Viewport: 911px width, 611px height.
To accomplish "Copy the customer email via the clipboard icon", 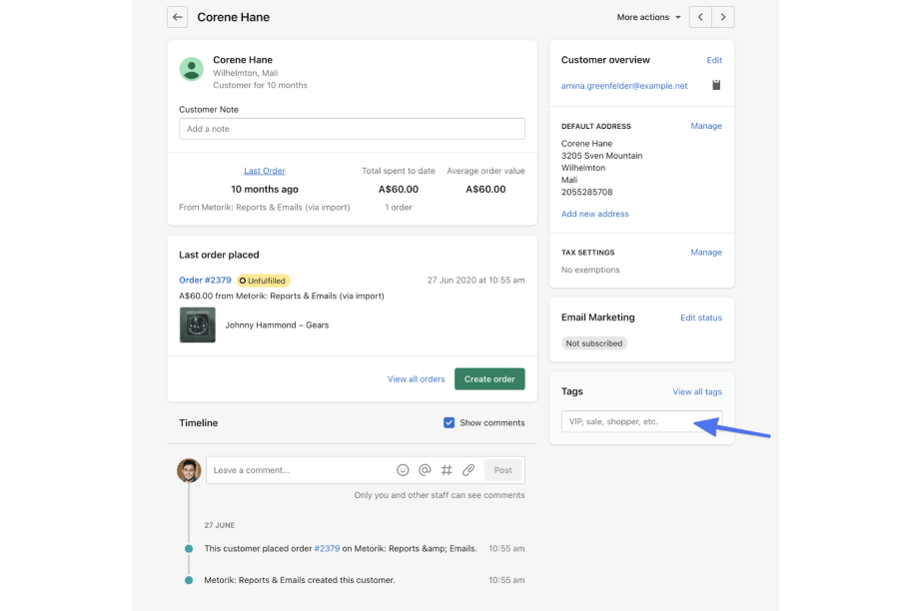I will point(715,85).
